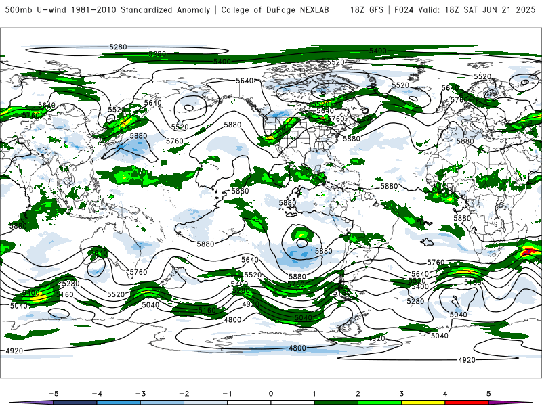Click the "18Z GFS" model run label
542x406 pixels.
(x=367, y=9)
